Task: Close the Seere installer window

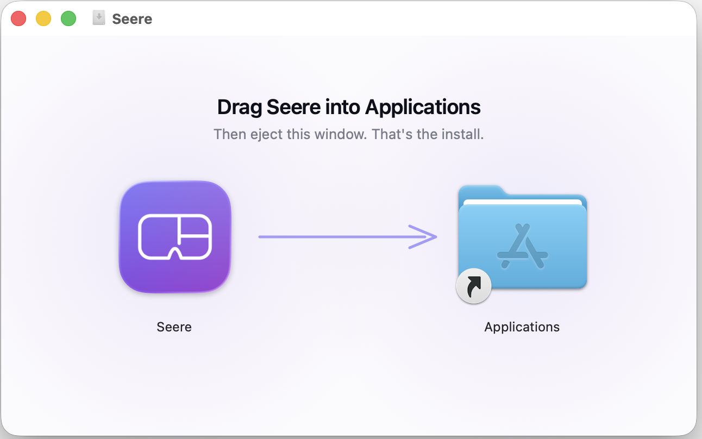Action: pyautogui.click(x=18, y=18)
